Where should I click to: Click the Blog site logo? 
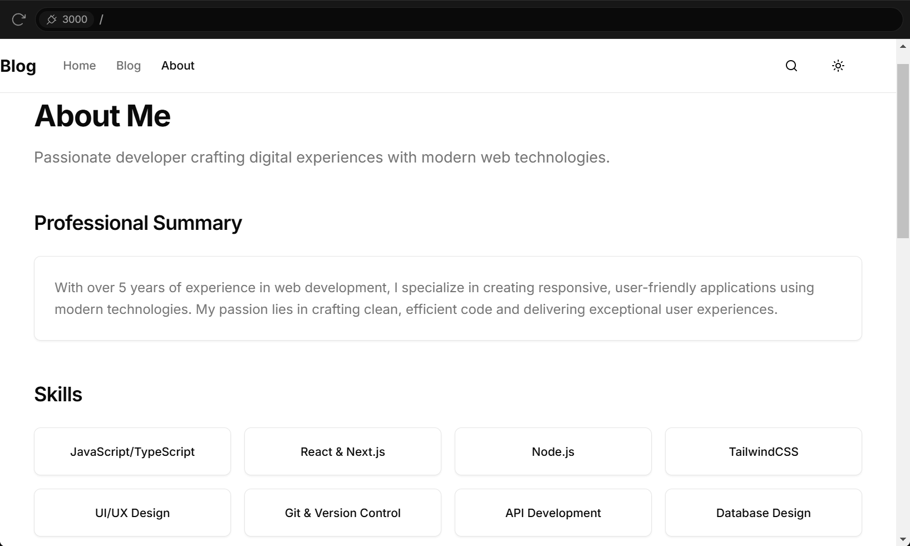click(x=18, y=66)
